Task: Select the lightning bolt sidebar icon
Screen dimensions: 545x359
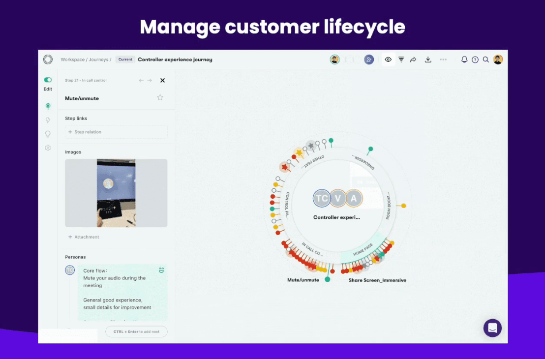Action: [48, 120]
